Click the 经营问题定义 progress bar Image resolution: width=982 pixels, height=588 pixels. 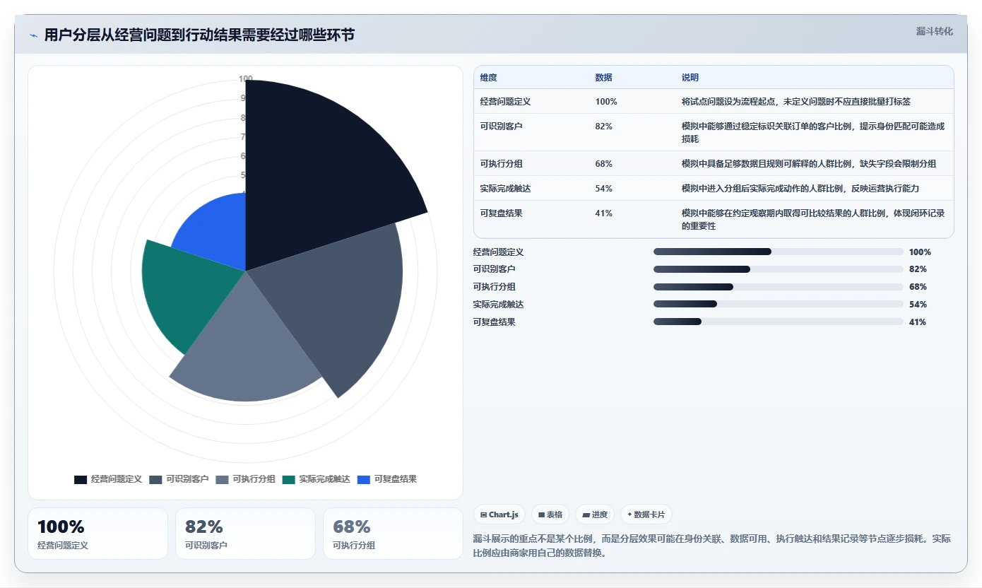[x=779, y=252]
